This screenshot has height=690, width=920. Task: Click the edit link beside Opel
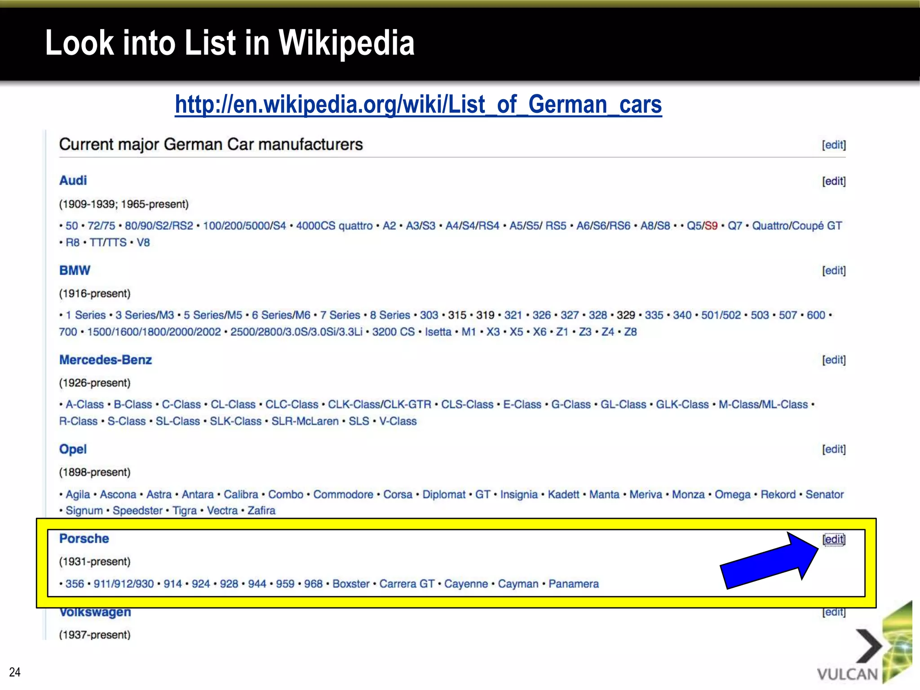tap(834, 449)
